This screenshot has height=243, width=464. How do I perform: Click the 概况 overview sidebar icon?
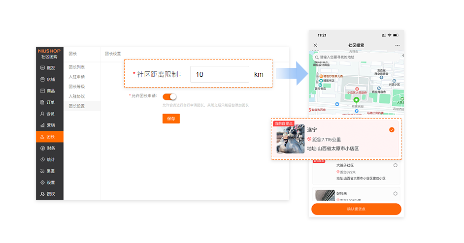click(43, 68)
